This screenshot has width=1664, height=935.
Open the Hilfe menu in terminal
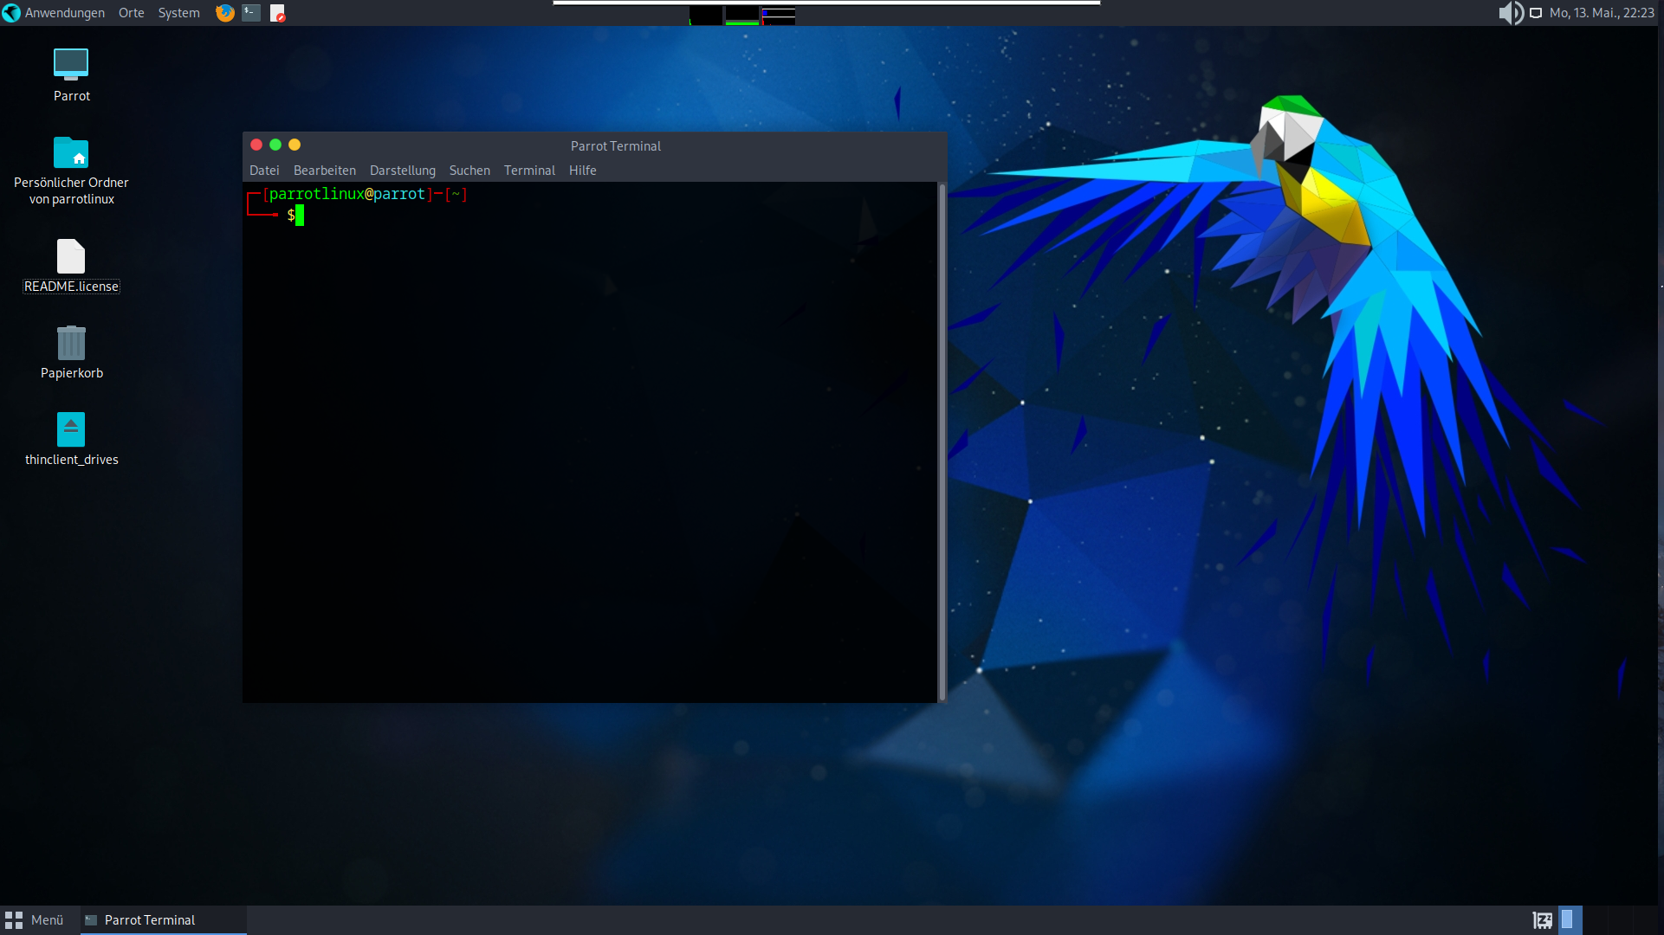click(x=582, y=171)
